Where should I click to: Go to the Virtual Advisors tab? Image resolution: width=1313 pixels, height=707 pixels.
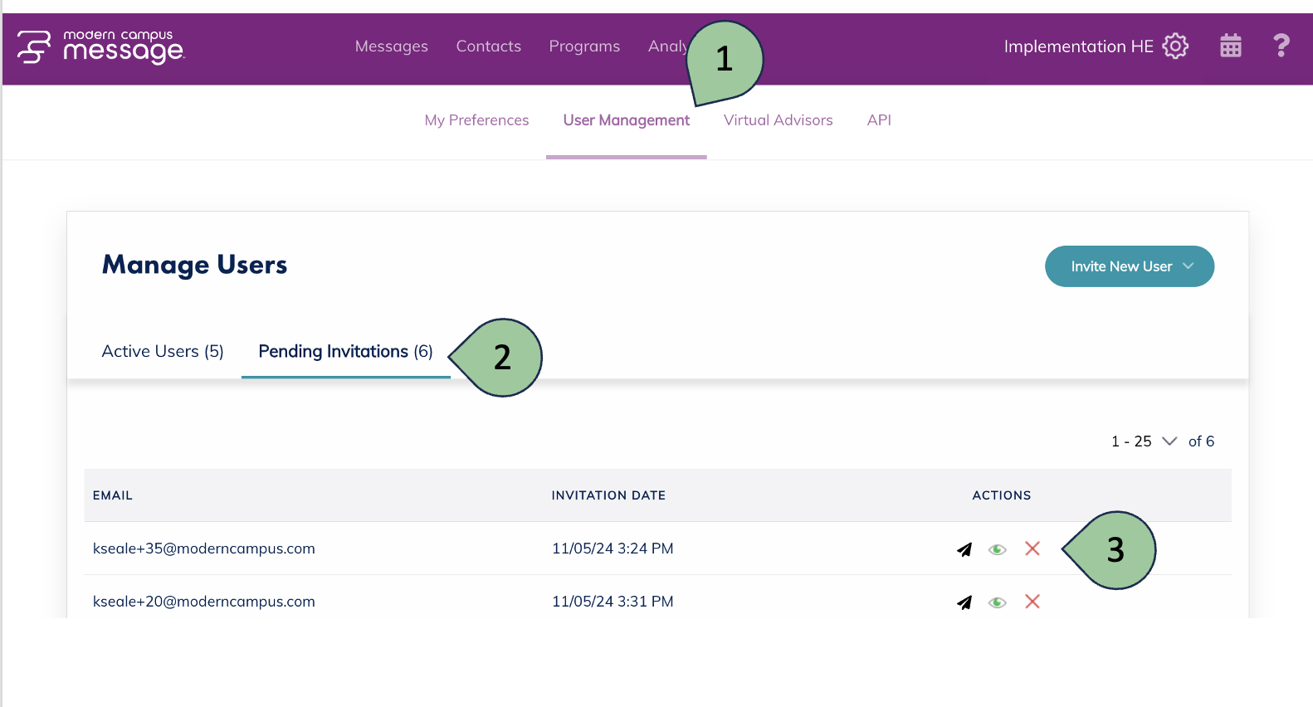[778, 120]
